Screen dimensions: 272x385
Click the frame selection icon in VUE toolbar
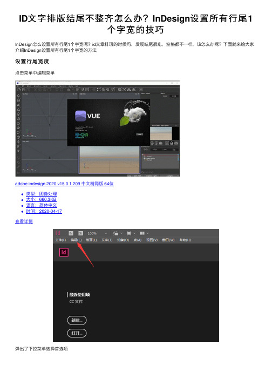click(99, 90)
